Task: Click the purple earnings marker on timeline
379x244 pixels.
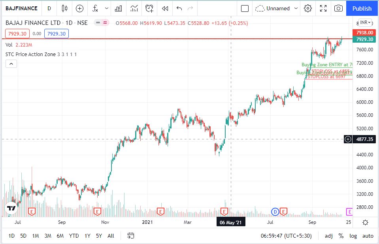Action: click(x=349, y=212)
